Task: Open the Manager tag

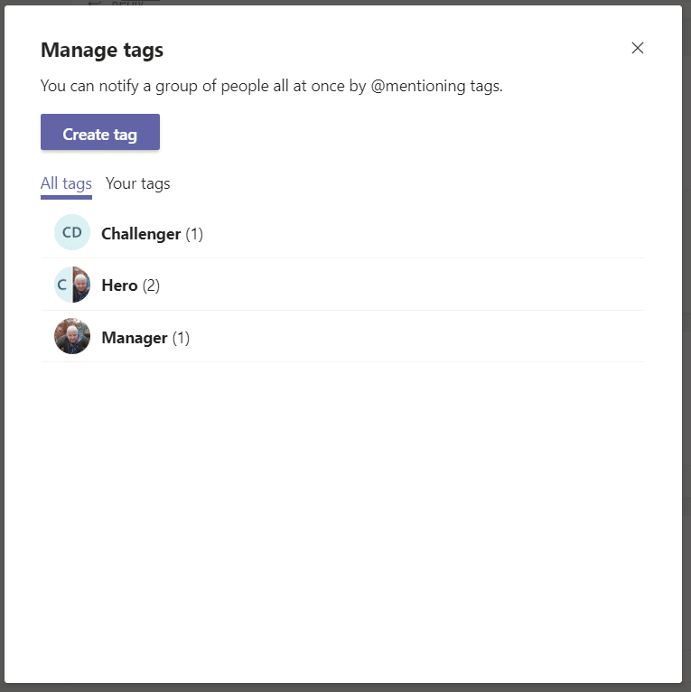Action: click(135, 338)
